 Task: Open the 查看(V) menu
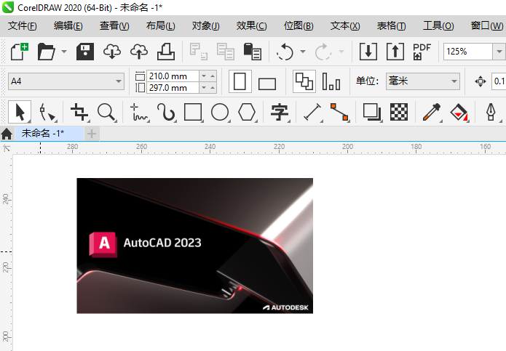coord(114,25)
